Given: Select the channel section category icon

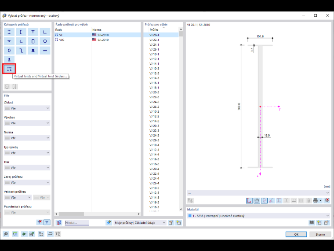Looking at the screenshot, I should tap(21, 32).
